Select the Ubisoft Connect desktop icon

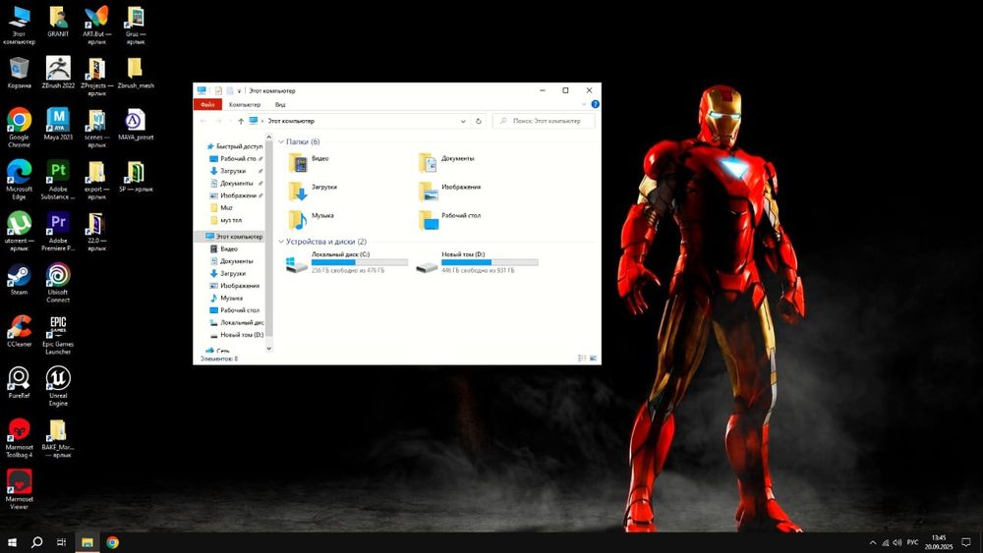(58, 283)
